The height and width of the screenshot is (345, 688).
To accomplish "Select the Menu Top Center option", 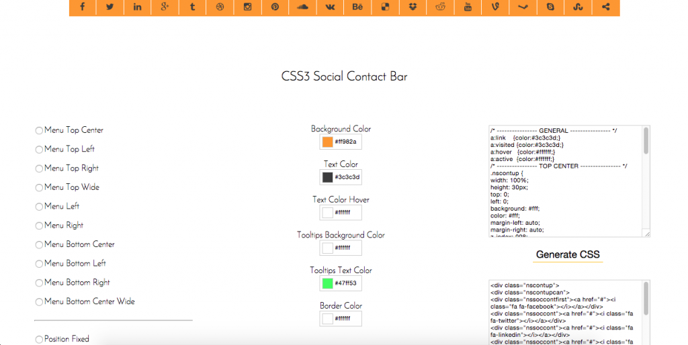I will pyautogui.click(x=39, y=131).
